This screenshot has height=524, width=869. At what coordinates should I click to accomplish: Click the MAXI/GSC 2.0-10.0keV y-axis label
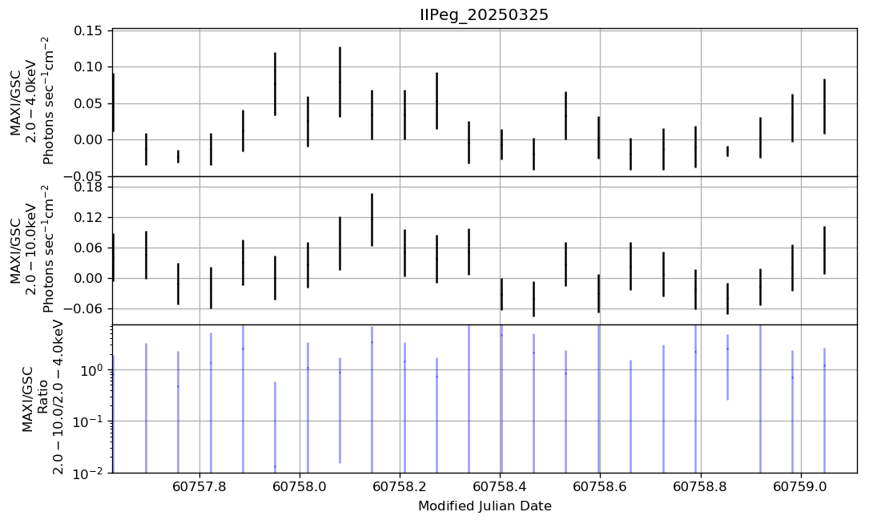(x=31, y=249)
